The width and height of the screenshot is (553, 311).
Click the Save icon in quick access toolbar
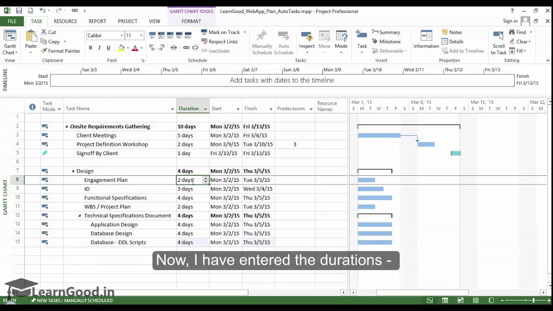click(x=19, y=10)
